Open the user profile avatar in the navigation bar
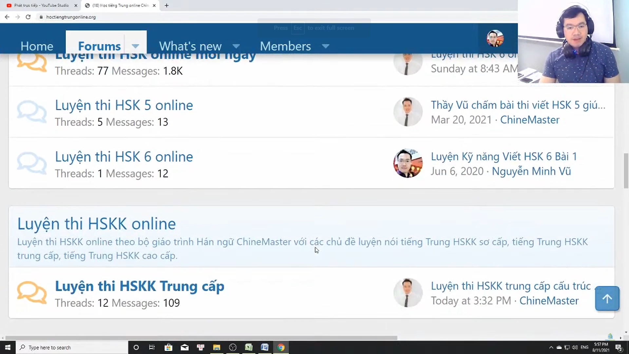The image size is (629, 354). click(x=495, y=39)
